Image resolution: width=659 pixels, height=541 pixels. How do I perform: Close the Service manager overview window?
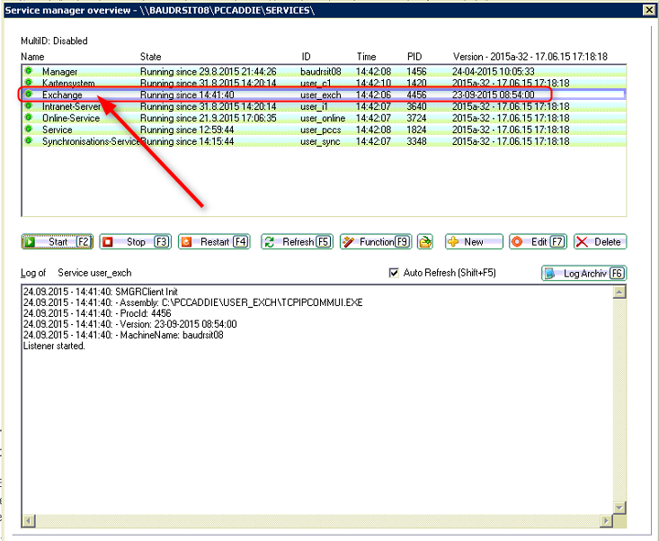pyautogui.click(x=647, y=9)
